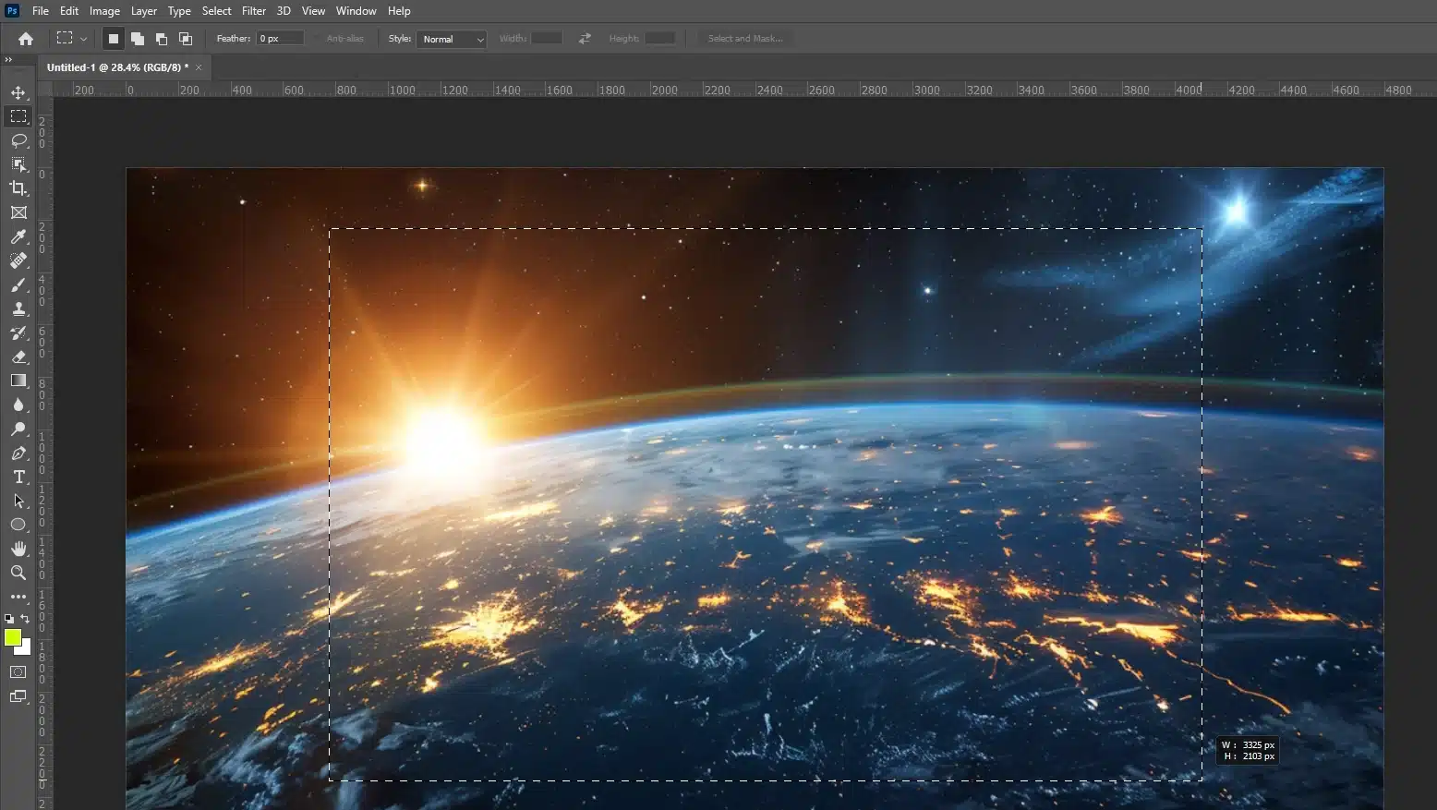The height and width of the screenshot is (810, 1437).
Task: Open the File menu
Action: click(41, 11)
